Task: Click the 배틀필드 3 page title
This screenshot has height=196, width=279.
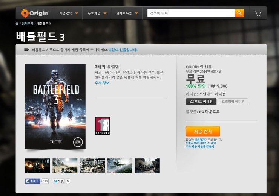Action: (x=40, y=37)
